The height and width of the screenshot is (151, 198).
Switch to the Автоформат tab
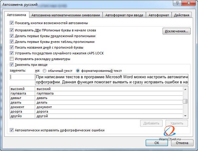[x=159, y=15]
